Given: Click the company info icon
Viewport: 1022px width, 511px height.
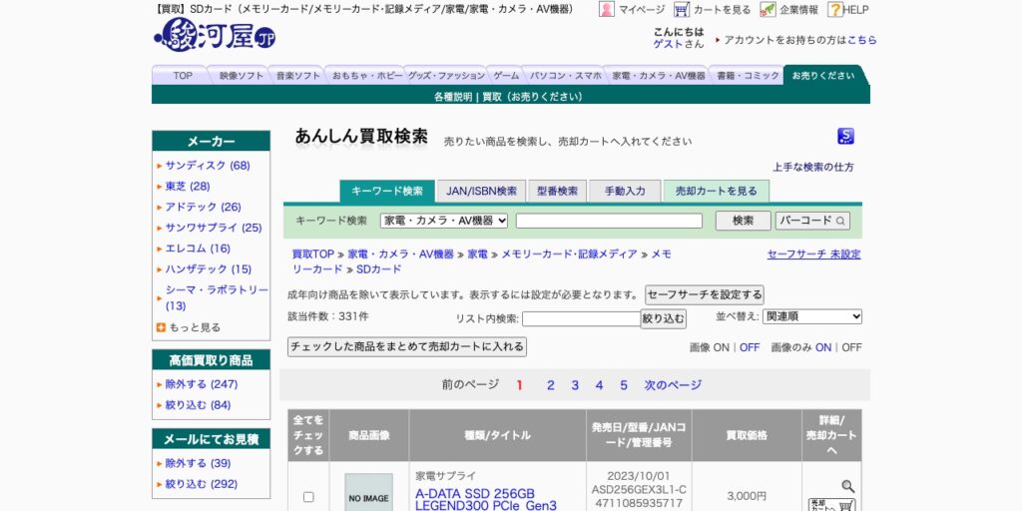Looking at the screenshot, I should pyautogui.click(x=767, y=9).
